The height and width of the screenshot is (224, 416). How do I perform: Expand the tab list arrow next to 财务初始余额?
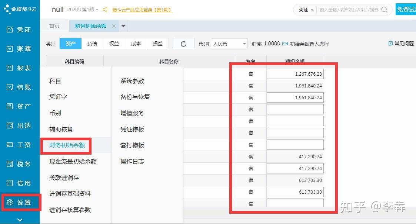[122, 26]
